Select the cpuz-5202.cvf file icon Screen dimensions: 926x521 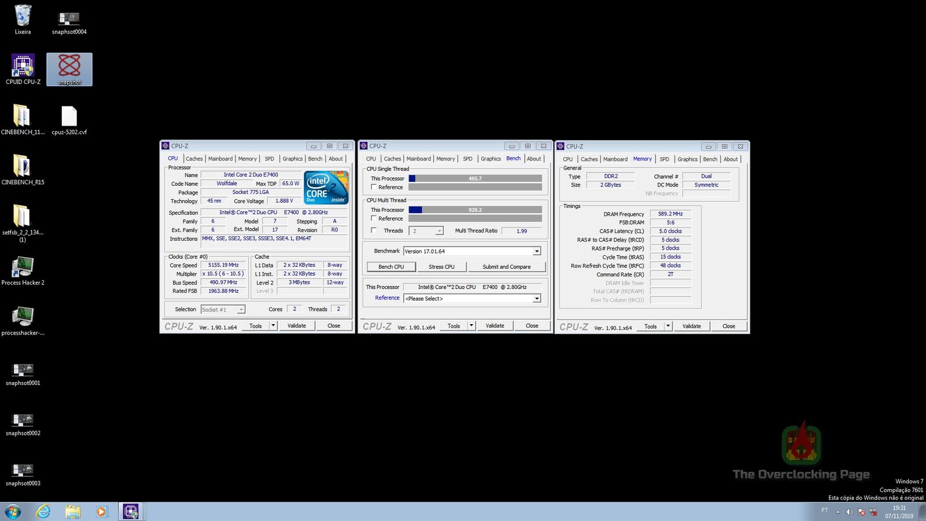69,117
